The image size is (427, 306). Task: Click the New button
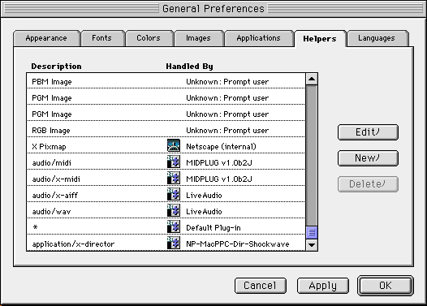point(368,158)
